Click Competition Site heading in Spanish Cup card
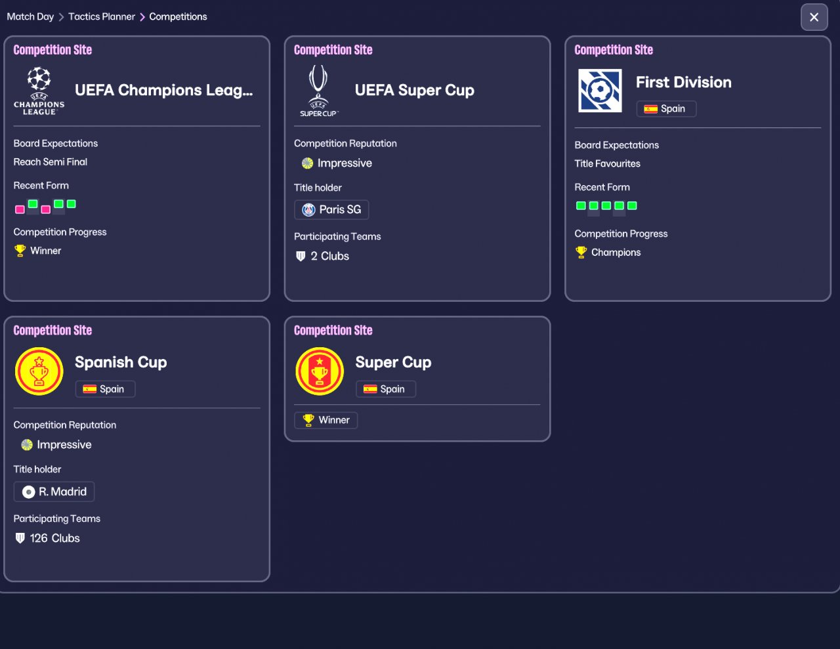 tap(52, 330)
